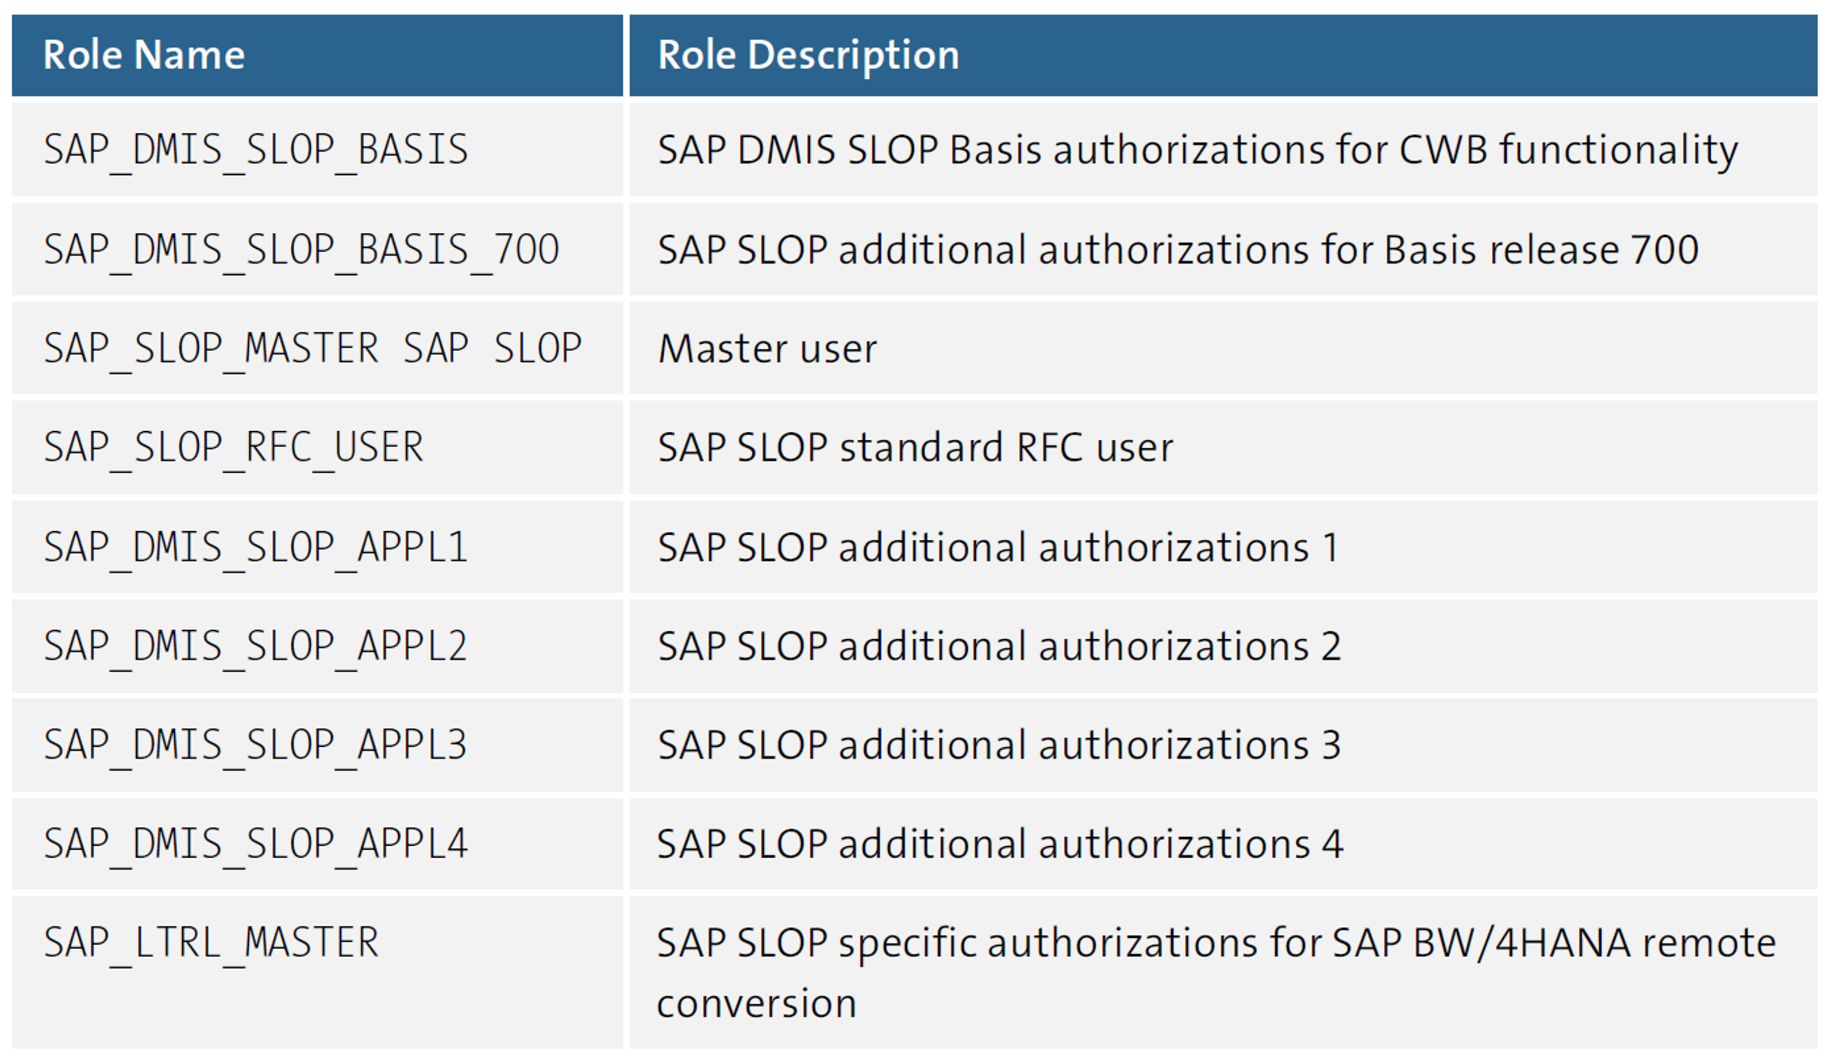Select the SAP_SLOP_RFC_USER role name
Image resolution: width=1832 pixels, height=1059 pixels.
click(233, 448)
